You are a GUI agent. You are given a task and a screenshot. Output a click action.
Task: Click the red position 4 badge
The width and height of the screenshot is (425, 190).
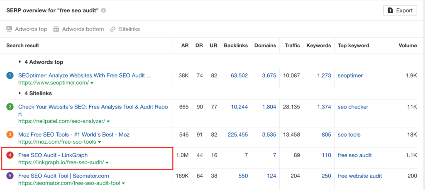pos(10,155)
